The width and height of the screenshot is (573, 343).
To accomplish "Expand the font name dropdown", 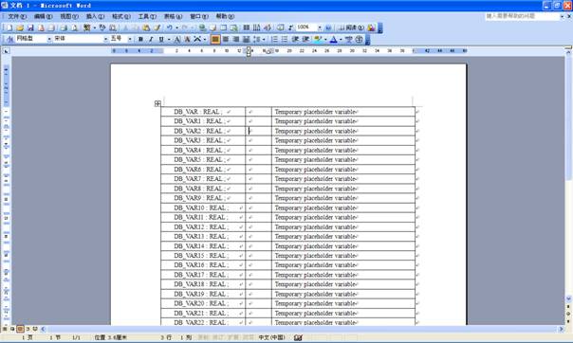I will point(105,39).
